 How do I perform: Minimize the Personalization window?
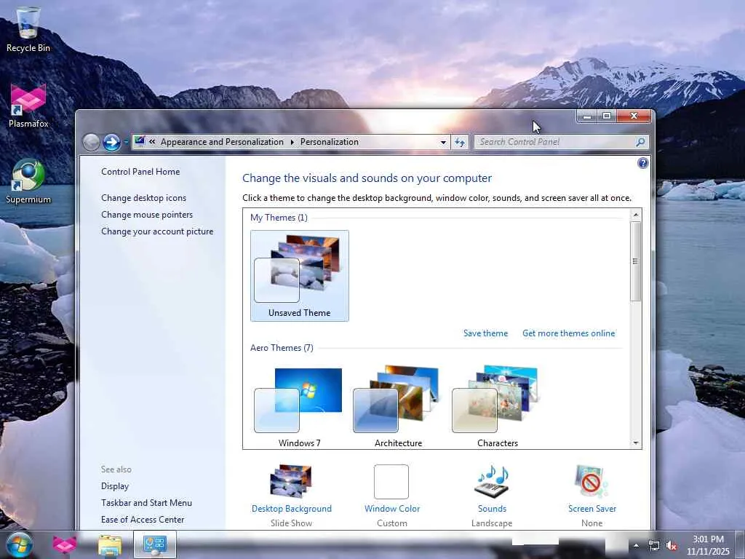tap(587, 116)
